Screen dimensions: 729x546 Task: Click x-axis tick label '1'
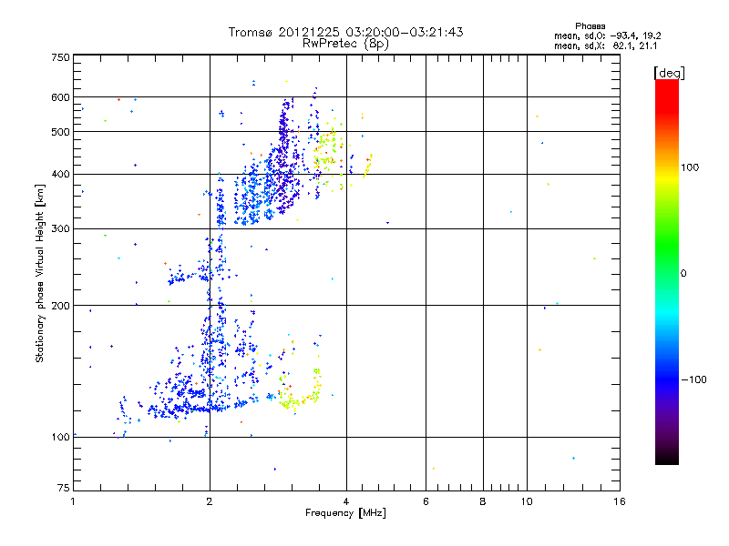(x=73, y=501)
